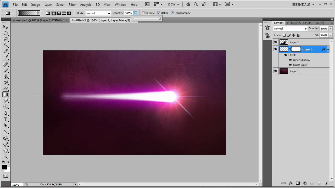Select the Lasso tool
Image resolution: width=335 pixels, height=188 pixels.
point(6,39)
